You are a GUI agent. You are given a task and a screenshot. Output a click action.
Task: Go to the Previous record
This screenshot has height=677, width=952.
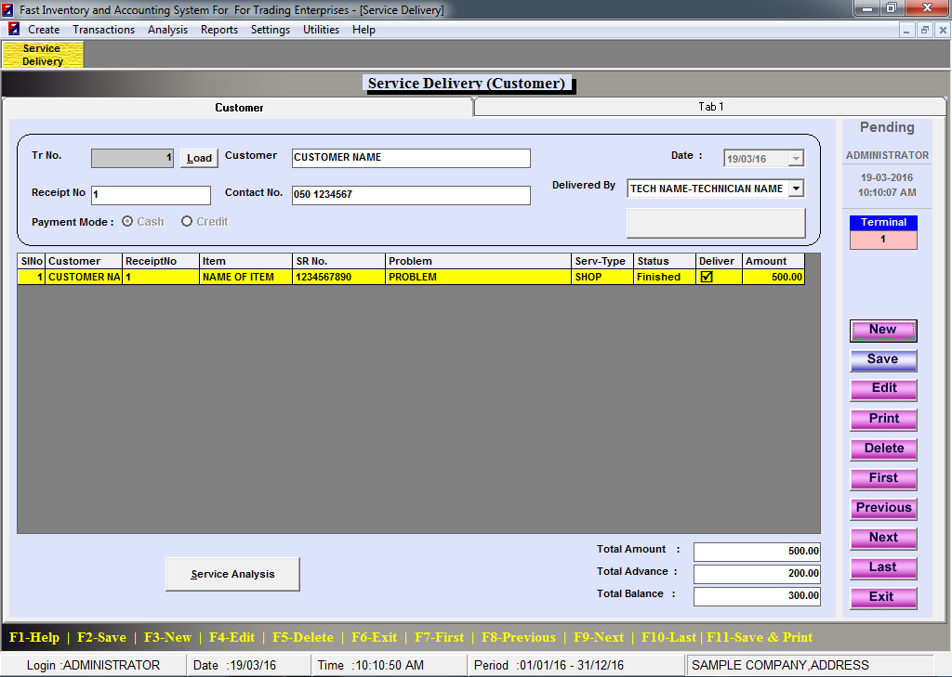[x=883, y=508]
